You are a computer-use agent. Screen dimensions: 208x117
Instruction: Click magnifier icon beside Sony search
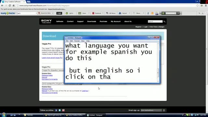coord(164,21)
